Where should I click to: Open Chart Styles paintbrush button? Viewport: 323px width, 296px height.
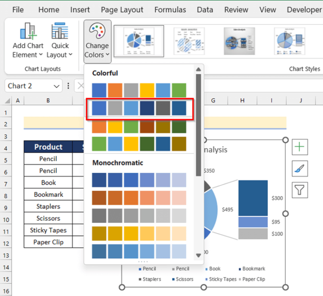click(x=300, y=169)
